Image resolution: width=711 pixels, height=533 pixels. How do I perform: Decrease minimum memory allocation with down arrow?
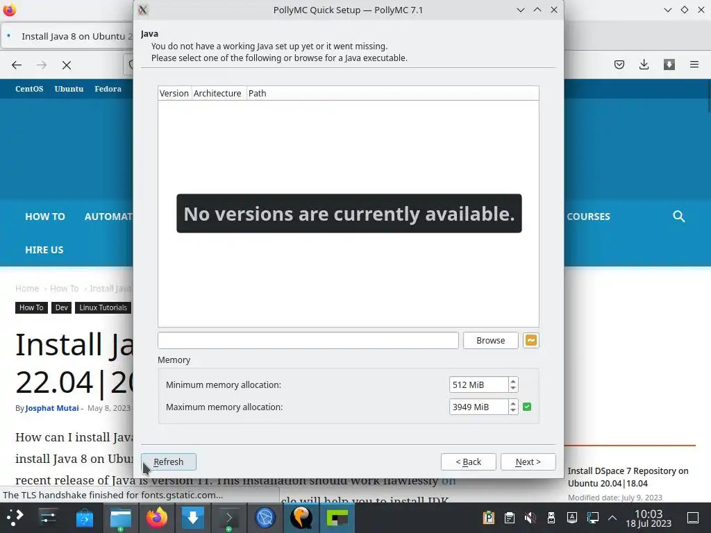(x=513, y=389)
